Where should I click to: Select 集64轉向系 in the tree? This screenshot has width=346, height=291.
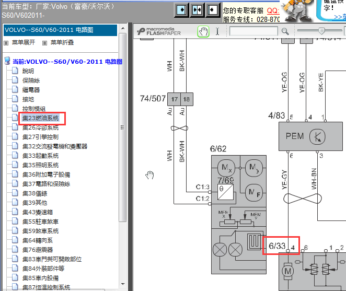tap(38, 240)
